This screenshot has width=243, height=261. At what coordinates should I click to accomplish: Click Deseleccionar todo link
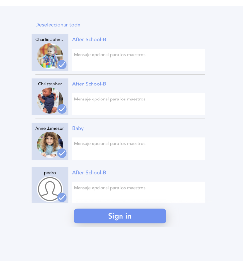click(x=58, y=25)
